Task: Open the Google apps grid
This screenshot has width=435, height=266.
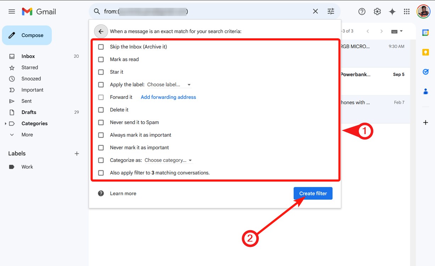Action: click(407, 11)
